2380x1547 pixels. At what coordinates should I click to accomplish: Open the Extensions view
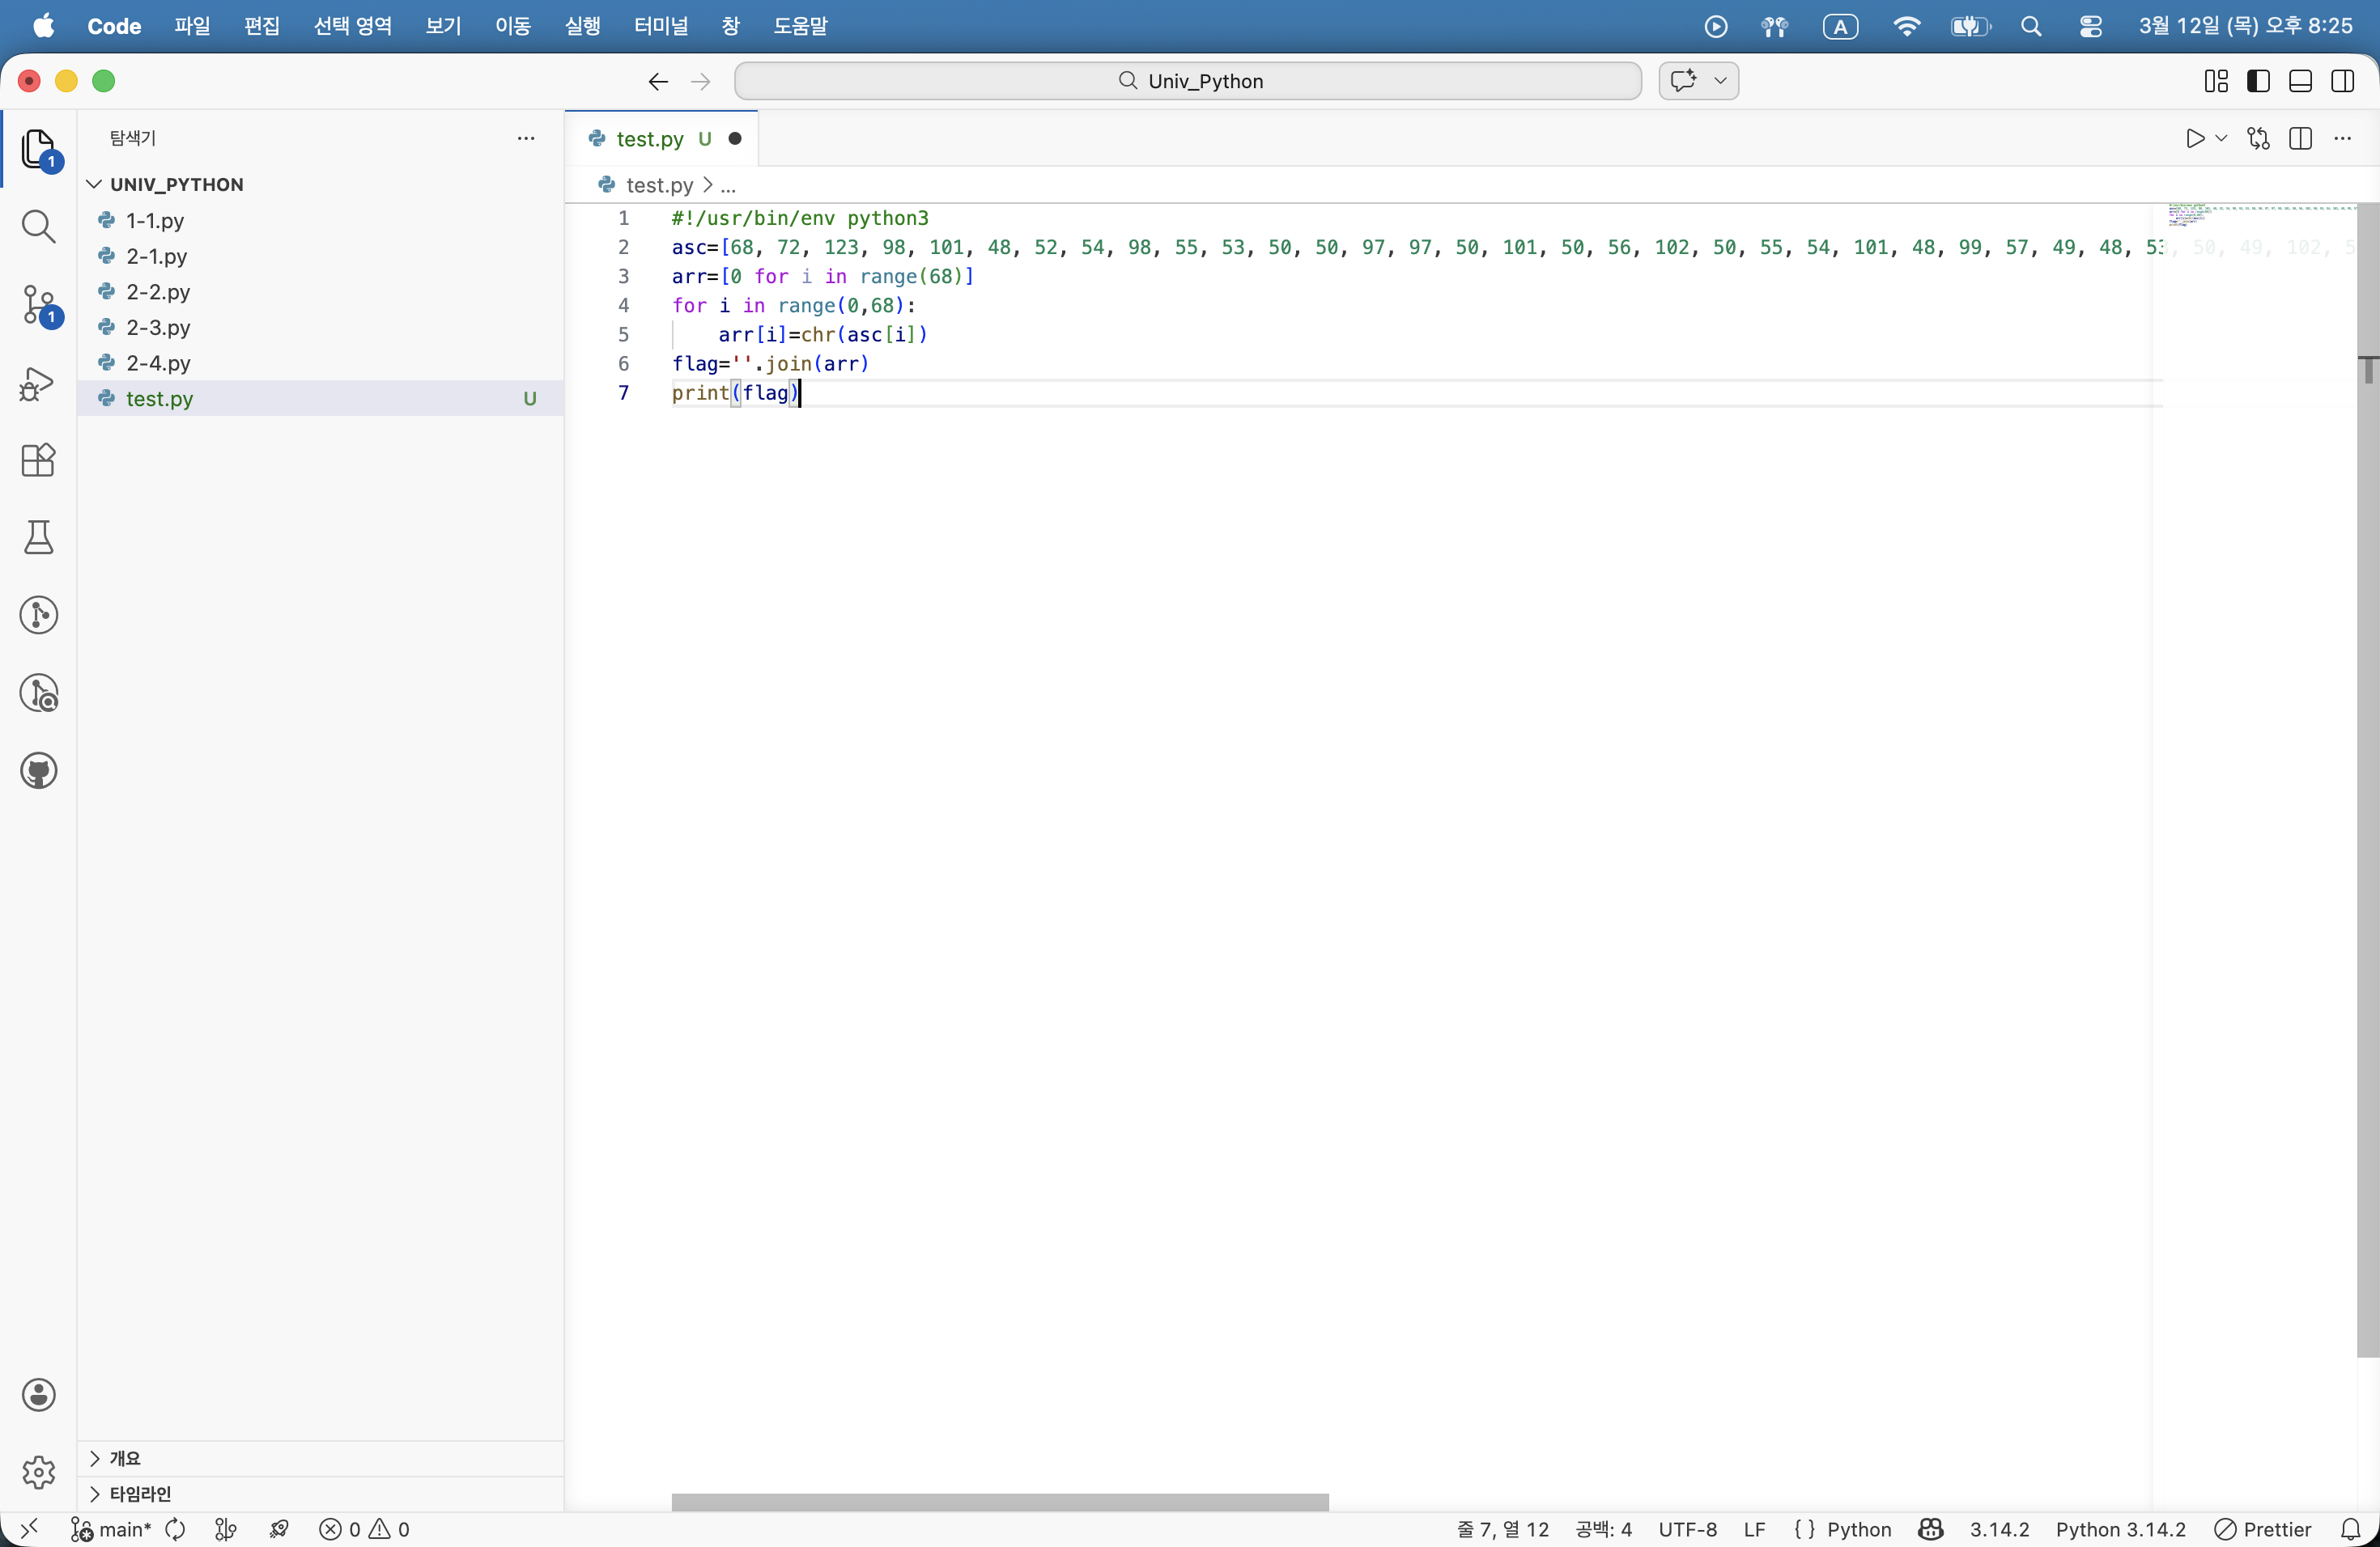[x=38, y=460]
